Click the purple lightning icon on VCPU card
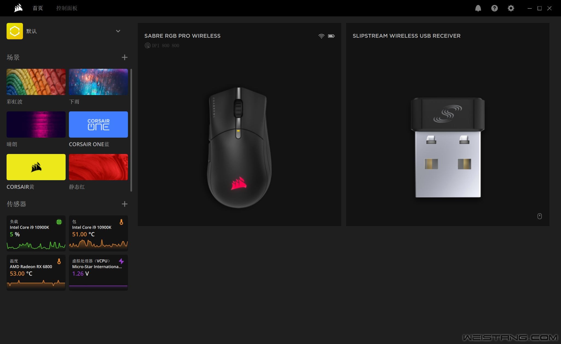Image resolution: width=561 pixels, height=344 pixels. pos(121,261)
